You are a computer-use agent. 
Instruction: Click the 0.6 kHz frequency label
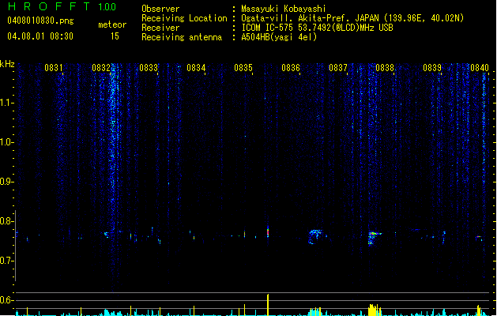(x=6, y=300)
